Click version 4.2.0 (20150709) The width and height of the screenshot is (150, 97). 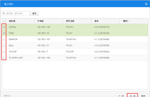click(x=102, y=45)
